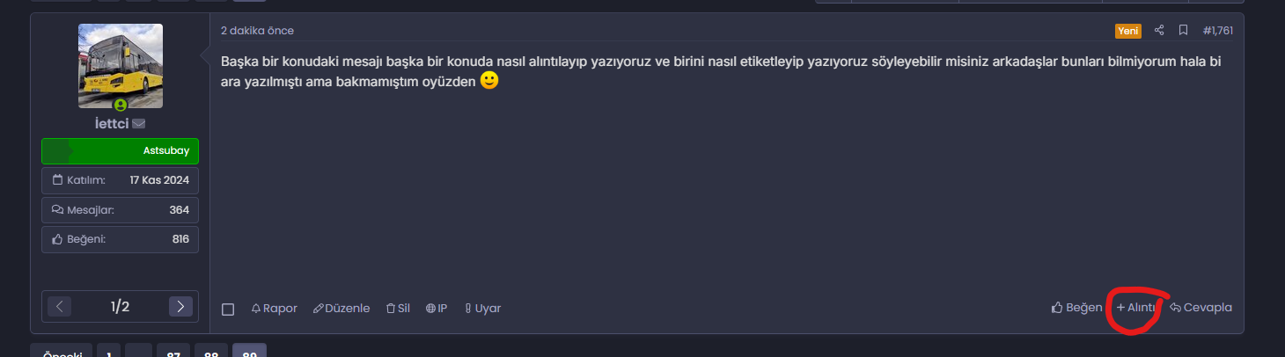Viewport: 1285px width, 357px height.
Task: Bookmark this post with the bookmark icon
Action: [x=1183, y=31]
